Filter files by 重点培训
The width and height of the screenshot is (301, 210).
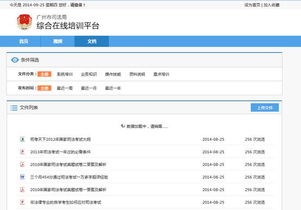161,74
